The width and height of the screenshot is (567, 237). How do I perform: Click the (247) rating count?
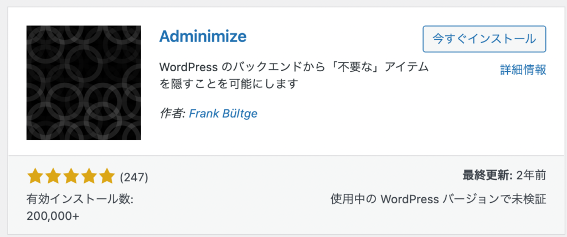(x=134, y=177)
